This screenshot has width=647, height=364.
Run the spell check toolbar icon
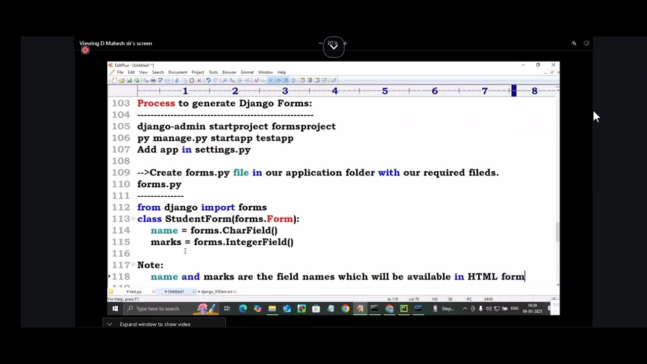coord(160,80)
